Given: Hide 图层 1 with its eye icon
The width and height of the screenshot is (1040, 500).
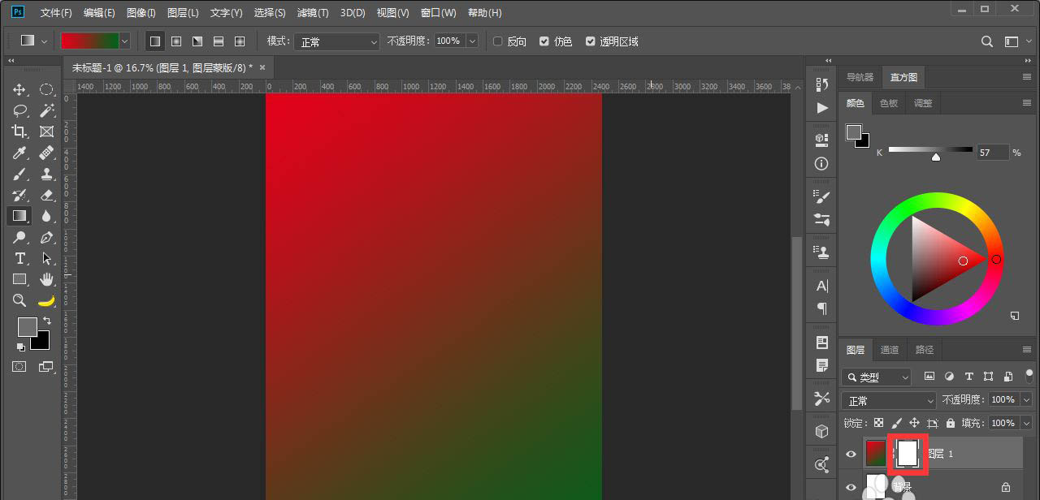Looking at the screenshot, I should click(x=851, y=454).
